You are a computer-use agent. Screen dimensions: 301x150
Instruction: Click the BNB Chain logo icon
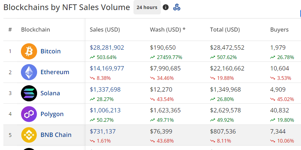29,135
